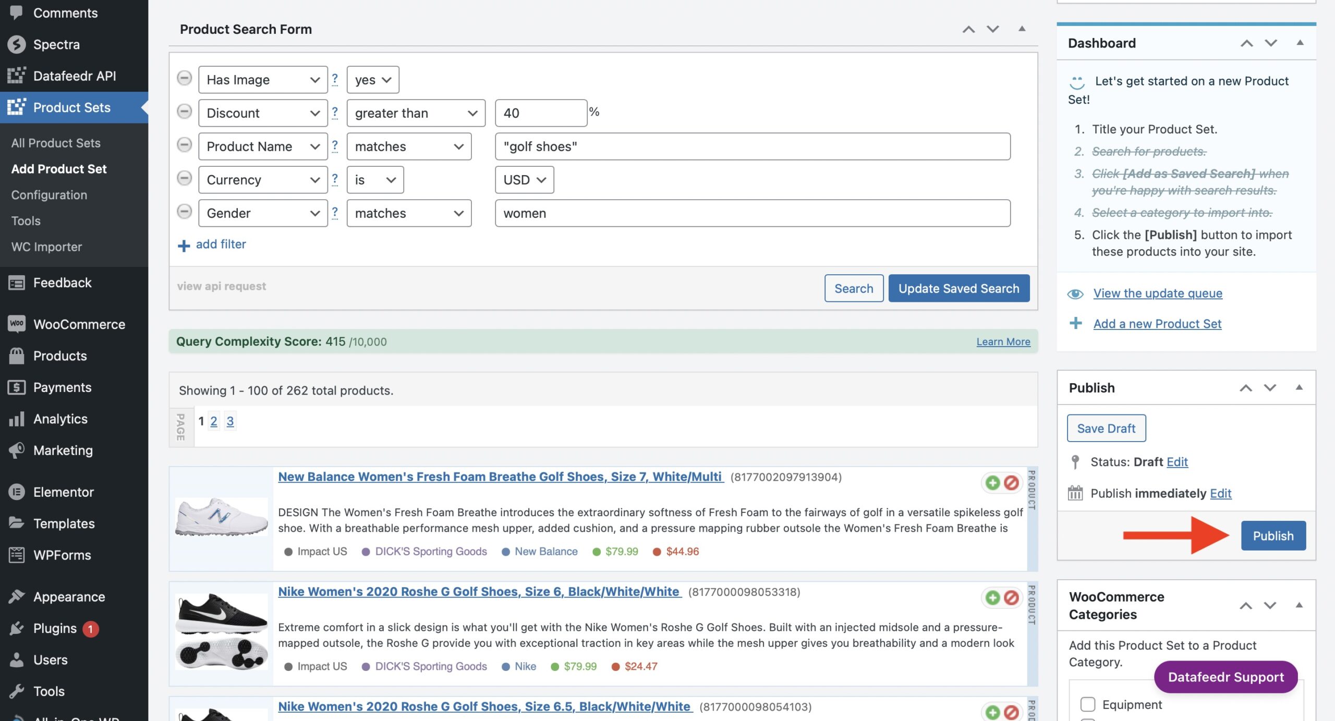Click the plus icon by Add a new Product Set
Viewport: 1335px width, 721px height.
[1075, 323]
